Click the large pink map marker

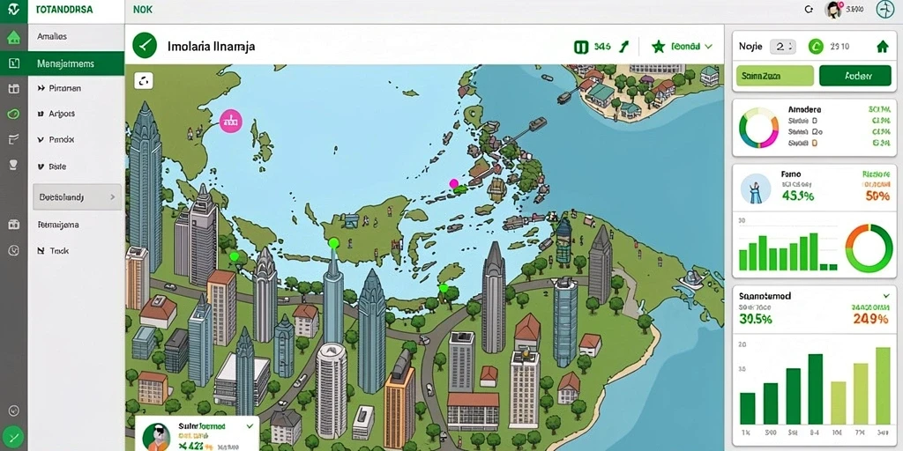point(231,121)
